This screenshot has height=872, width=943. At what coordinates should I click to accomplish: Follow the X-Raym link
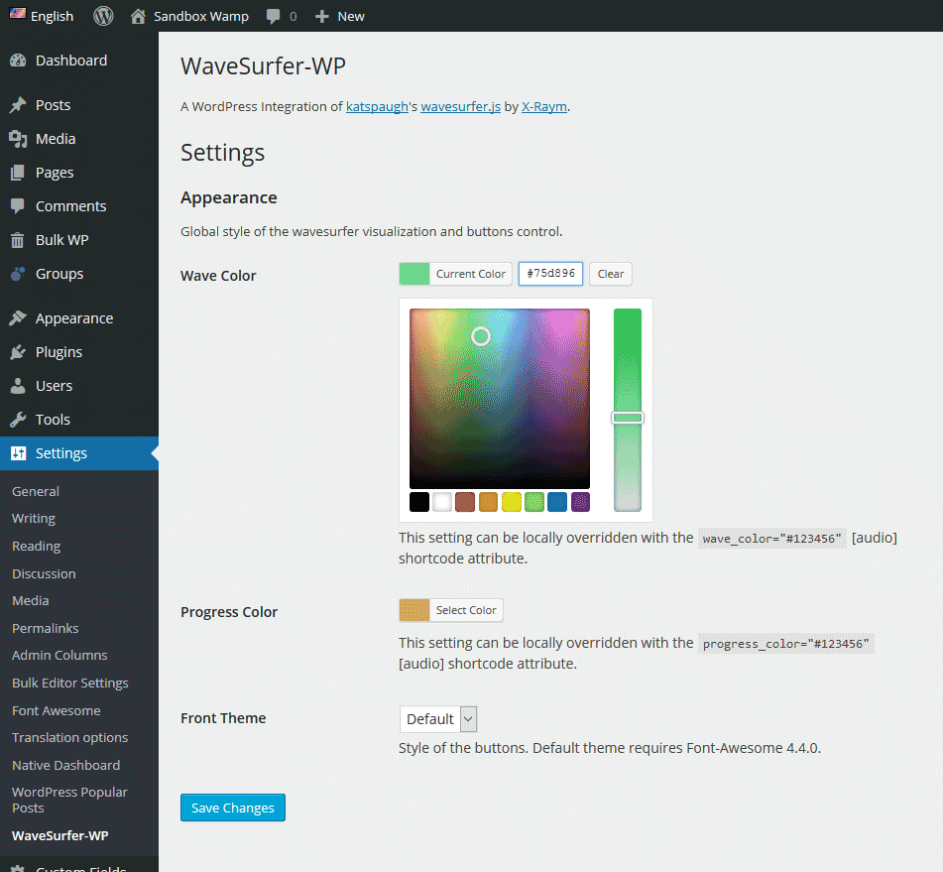coord(544,106)
